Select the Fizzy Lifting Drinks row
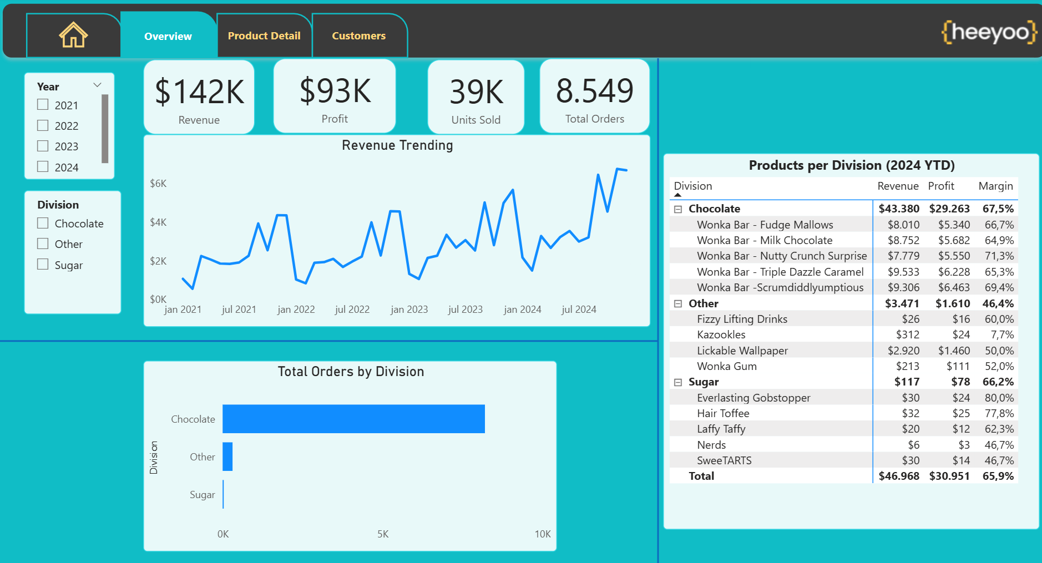The width and height of the screenshot is (1042, 563). click(843, 319)
